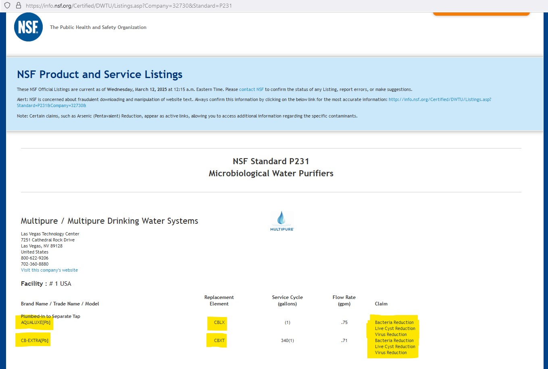Click the Las Vegas, NV 89128 line
The height and width of the screenshot is (369, 548).
coord(42,246)
